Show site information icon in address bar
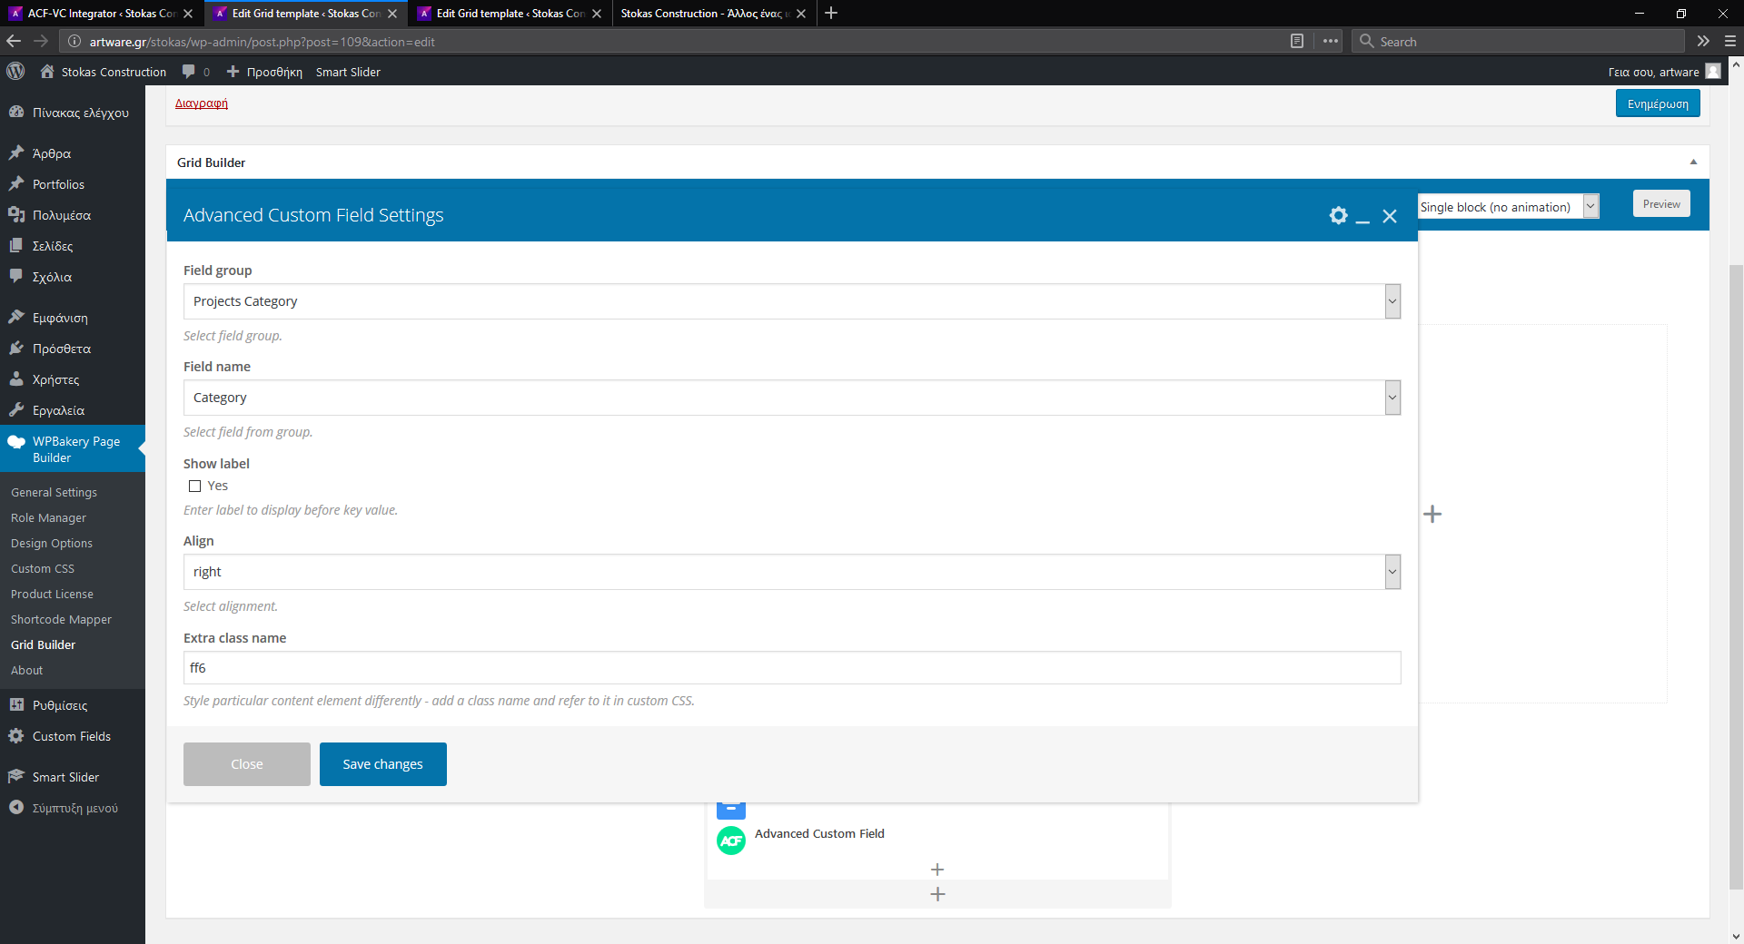The image size is (1744, 944). click(74, 41)
